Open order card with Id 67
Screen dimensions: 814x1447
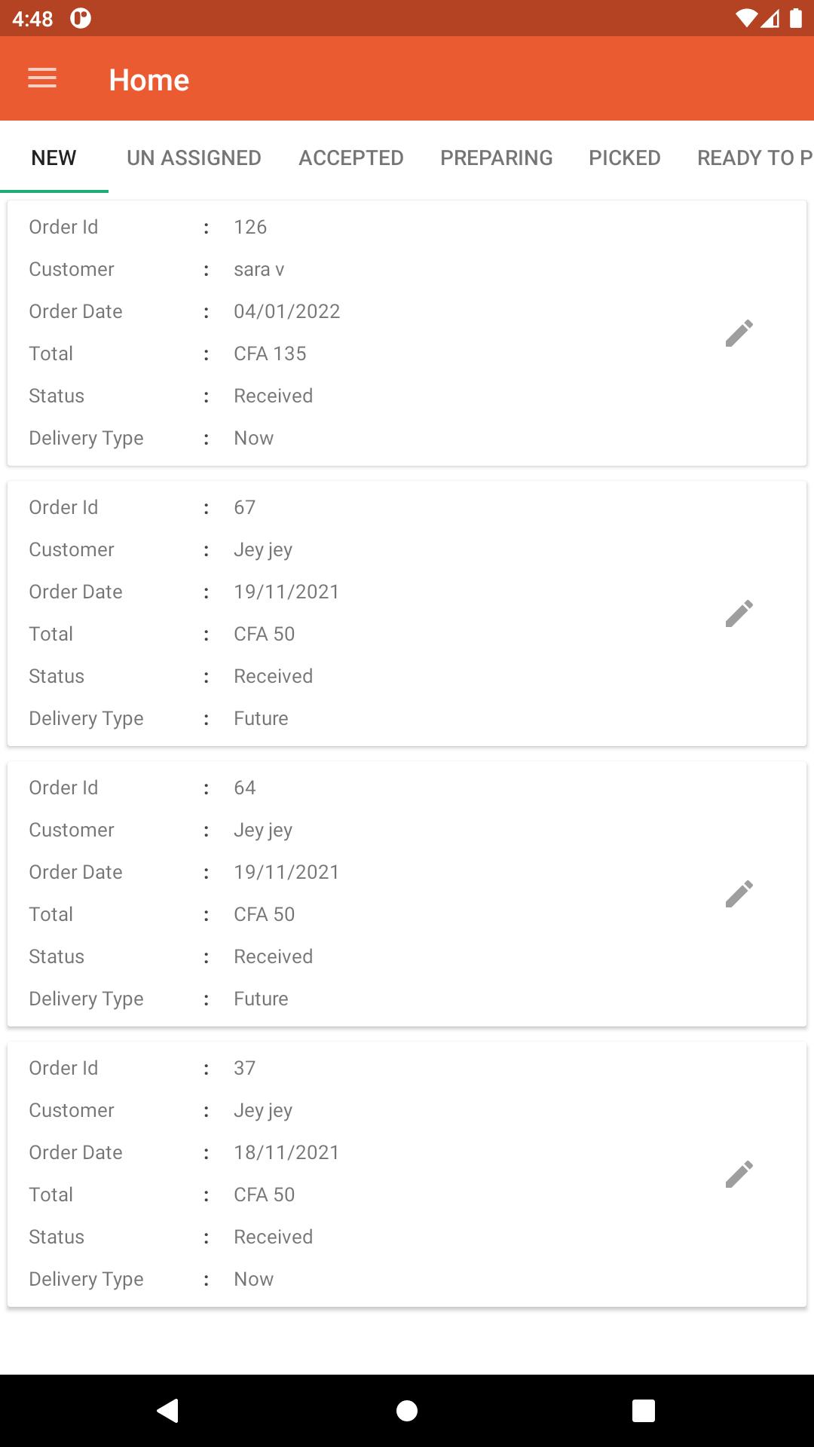point(407,613)
